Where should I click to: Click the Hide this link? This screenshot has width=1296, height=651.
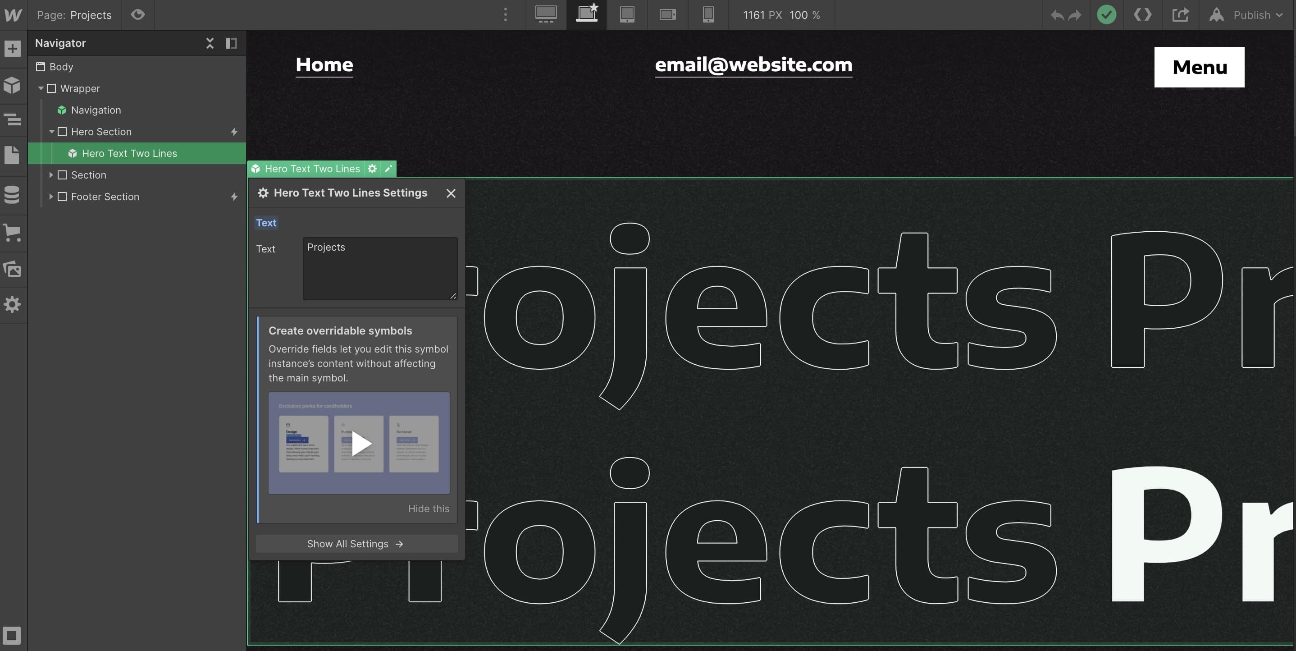(428, 509)
